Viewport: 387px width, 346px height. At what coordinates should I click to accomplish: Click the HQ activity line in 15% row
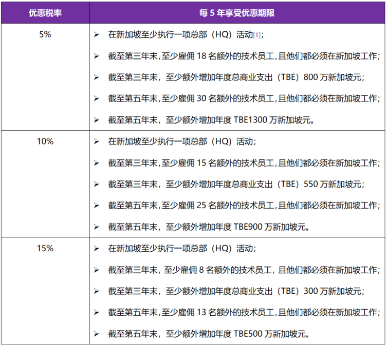pos(182,248)
